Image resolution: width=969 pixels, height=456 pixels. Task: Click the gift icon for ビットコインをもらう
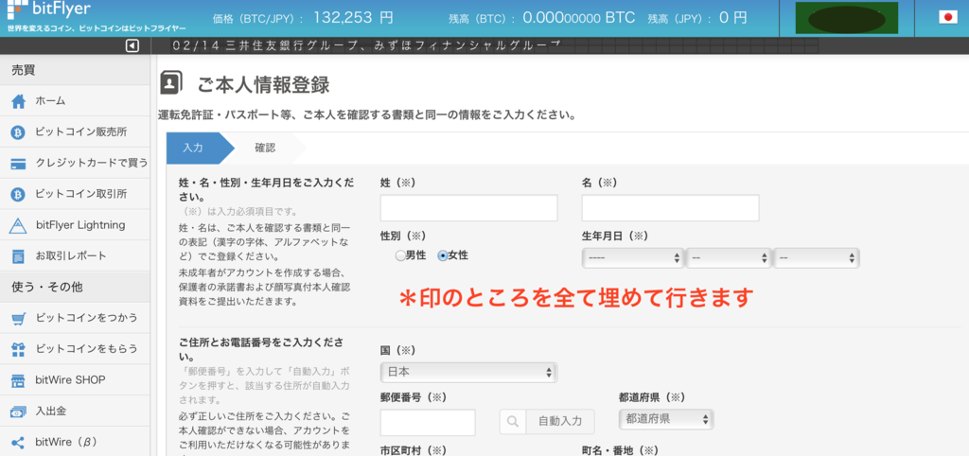(19, 349)
